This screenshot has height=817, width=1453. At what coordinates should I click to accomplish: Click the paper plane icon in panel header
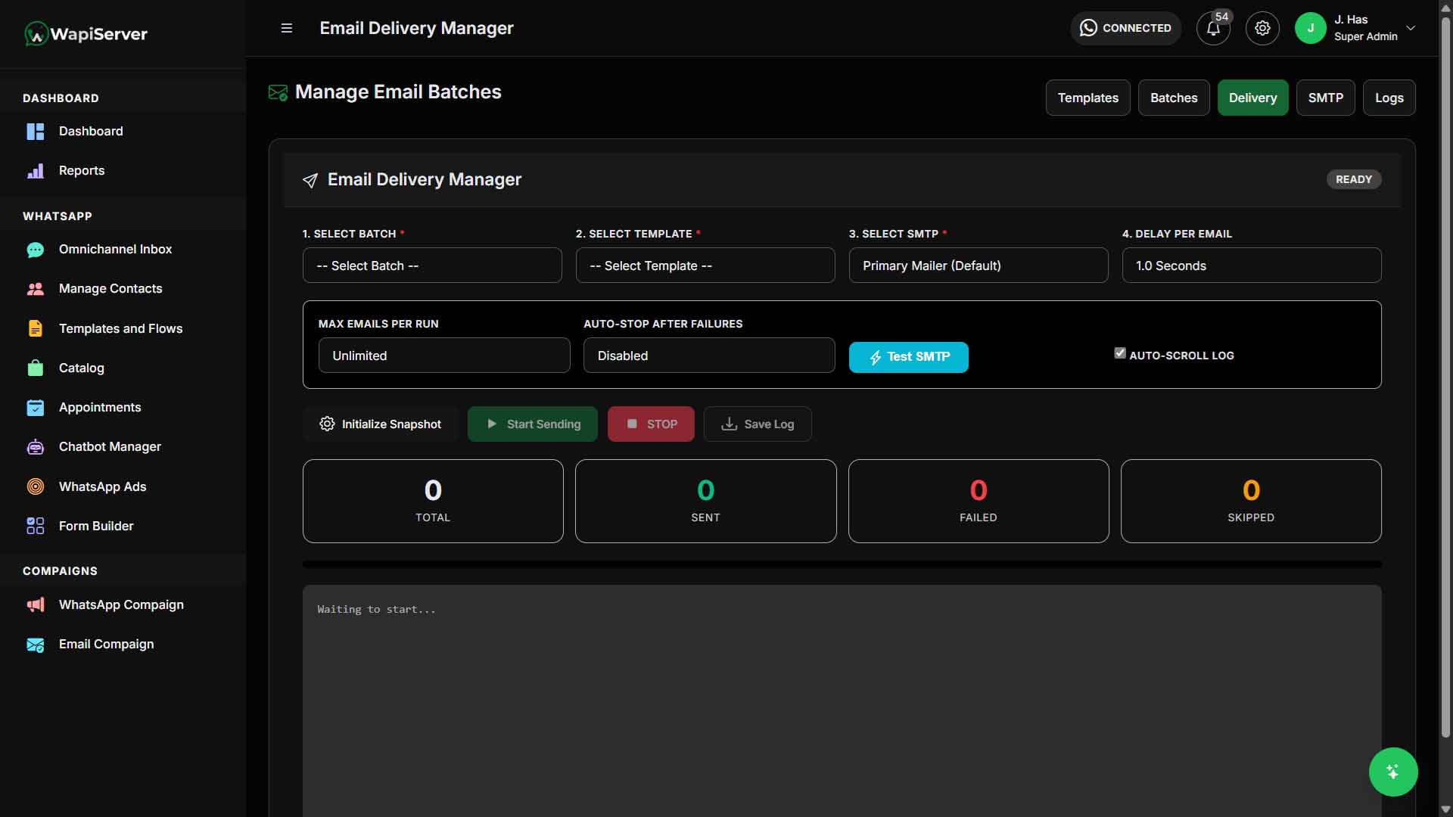(310, 180)
